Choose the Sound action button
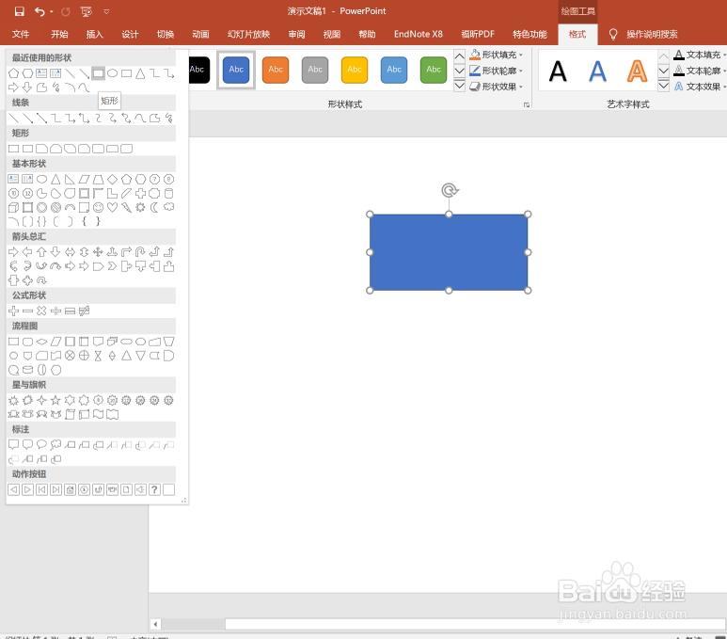Viewport: 727px width, 639px height. [140, 489]
